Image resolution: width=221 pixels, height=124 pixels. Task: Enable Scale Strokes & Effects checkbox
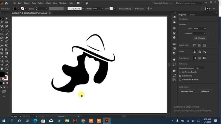coord(180,80)
